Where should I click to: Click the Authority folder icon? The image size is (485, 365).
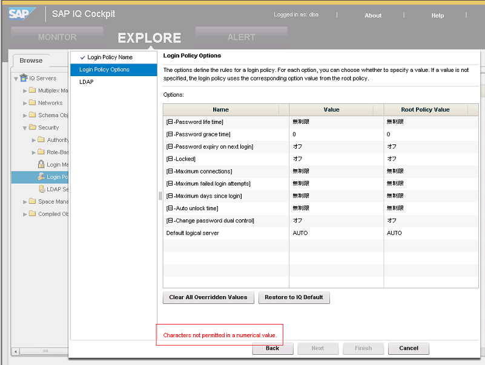click(x=41, y=140)
